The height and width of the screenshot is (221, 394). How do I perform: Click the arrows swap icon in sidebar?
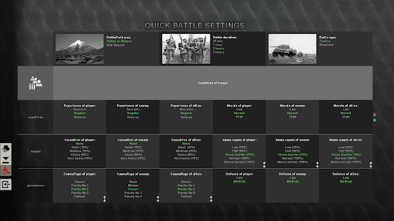pyautogui.click(x=6, y=149)
